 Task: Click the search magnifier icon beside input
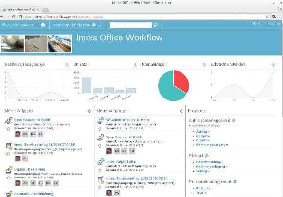coord(155,25)
